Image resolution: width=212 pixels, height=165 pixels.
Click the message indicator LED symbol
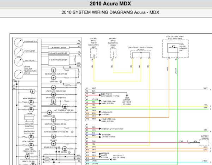(x=49, y=112)
